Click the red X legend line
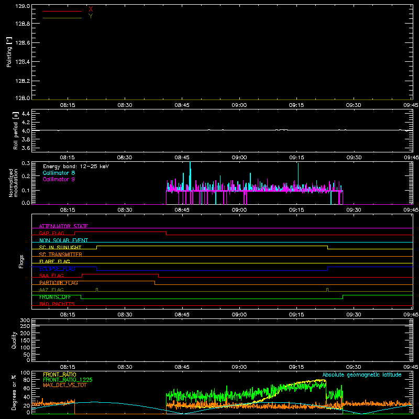 click(62, 11)
